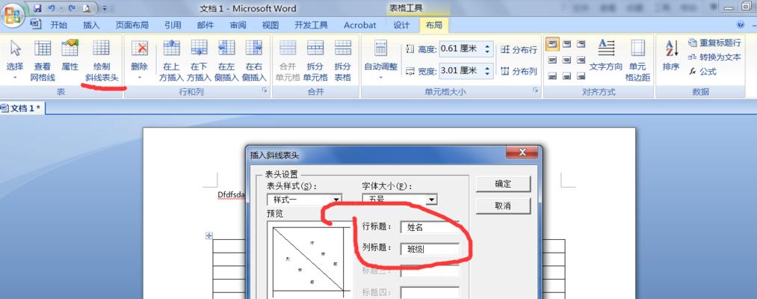Open 单元格大小 group dialog launcher
The width and height of the screenshot is (757, 299).
click(535, 90)
